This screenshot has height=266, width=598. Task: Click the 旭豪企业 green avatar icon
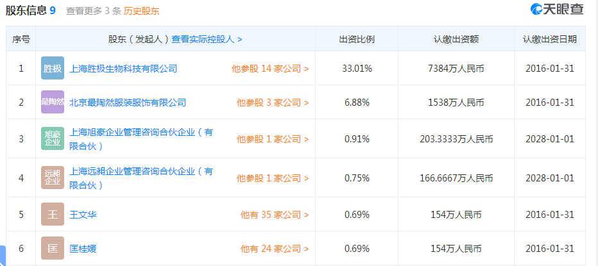pyautogui.click(x=53, y=138)
